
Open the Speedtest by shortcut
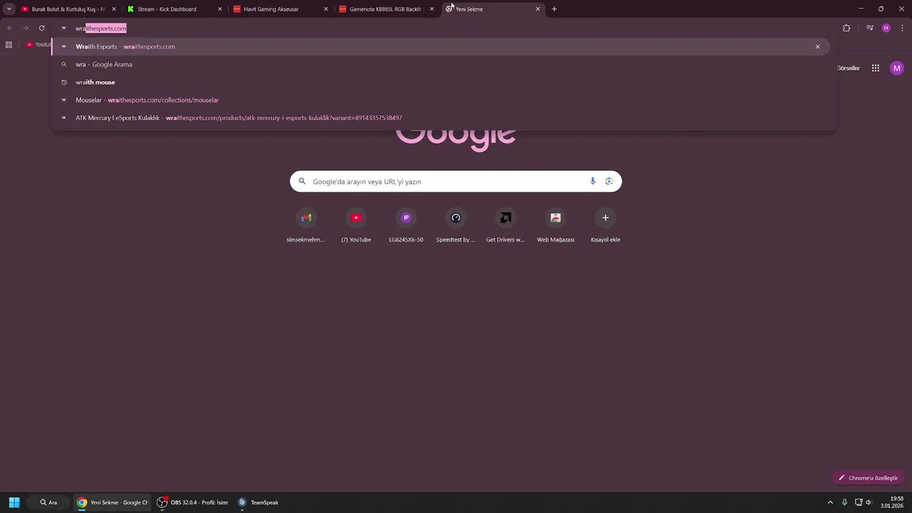point(455,226)
